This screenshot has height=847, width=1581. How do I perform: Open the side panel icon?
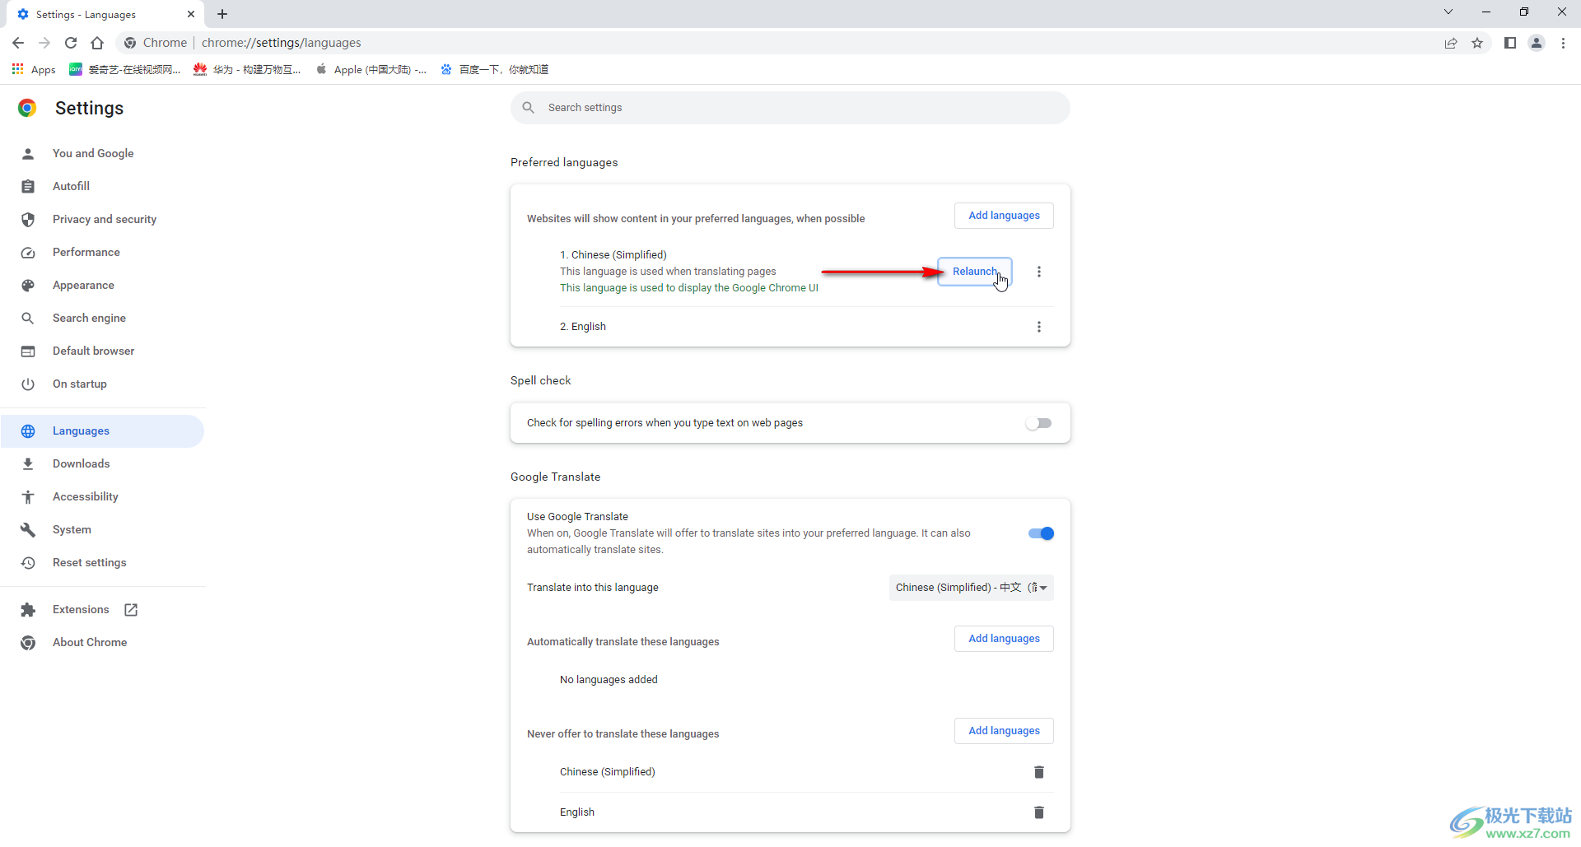coord(1510,43)
